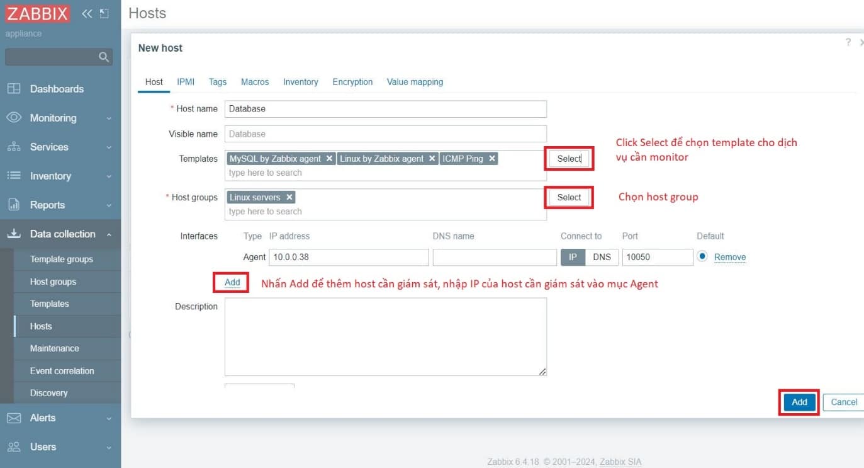Click the Host groups search field
This screenshot has width=864, height=468.
[x=385, y=212]
